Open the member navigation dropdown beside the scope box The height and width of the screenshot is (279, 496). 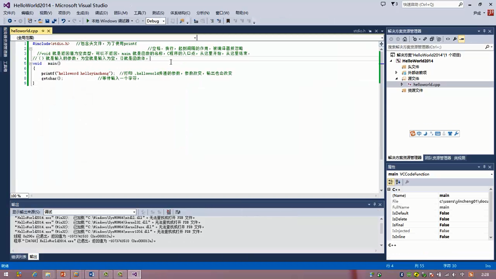(x=290, y=38)
